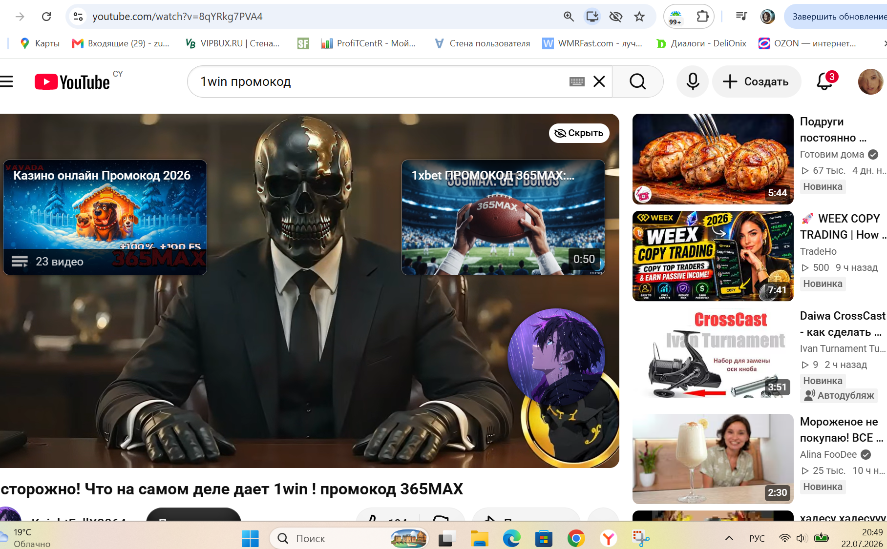Image resolution: width=887 pixels, height=549 pixels.
Task: Click the Скрыть button on the video
Action: click(x=579, y=133)
